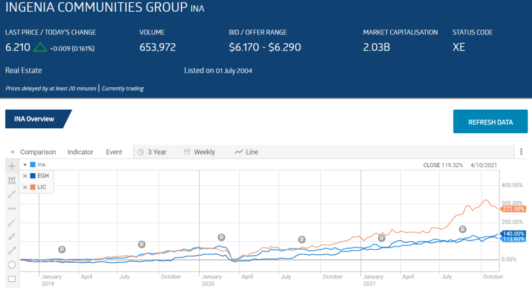Viewport: 532px width, 288px height.
Task: Click the Currently trading status text
Action: click(x=123, y=88)
